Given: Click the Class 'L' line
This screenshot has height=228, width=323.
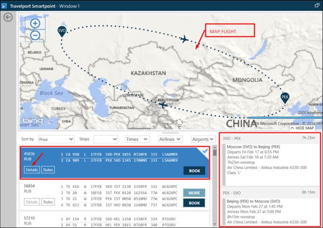Looking at the screenshot, I should point(234,173).
